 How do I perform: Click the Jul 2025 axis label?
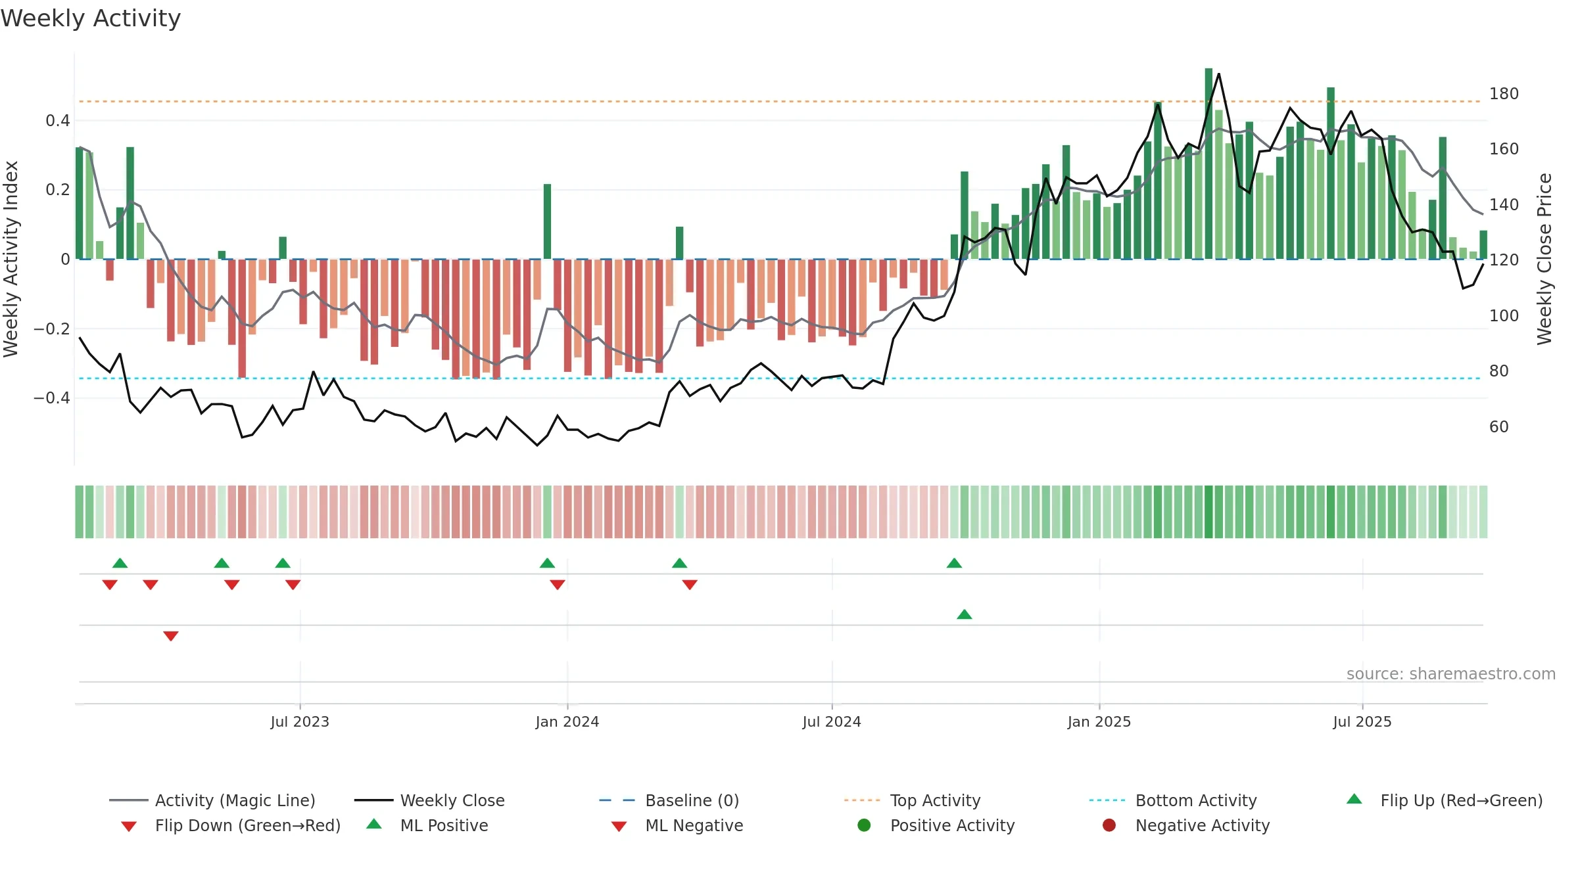tap(1362, 721)
